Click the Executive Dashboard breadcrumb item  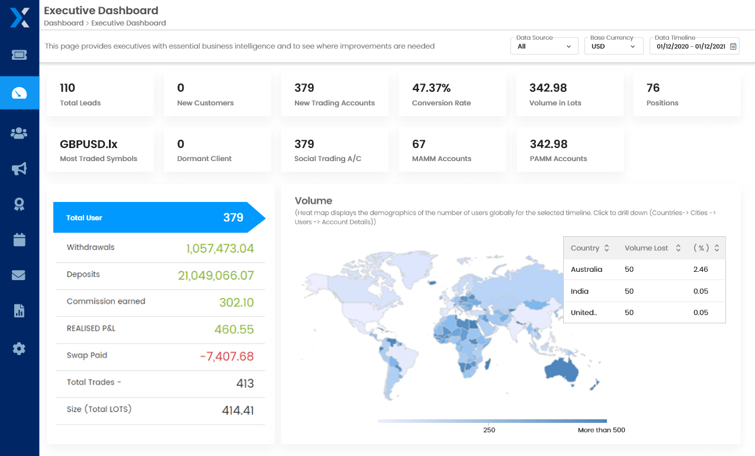pos(128,23)
